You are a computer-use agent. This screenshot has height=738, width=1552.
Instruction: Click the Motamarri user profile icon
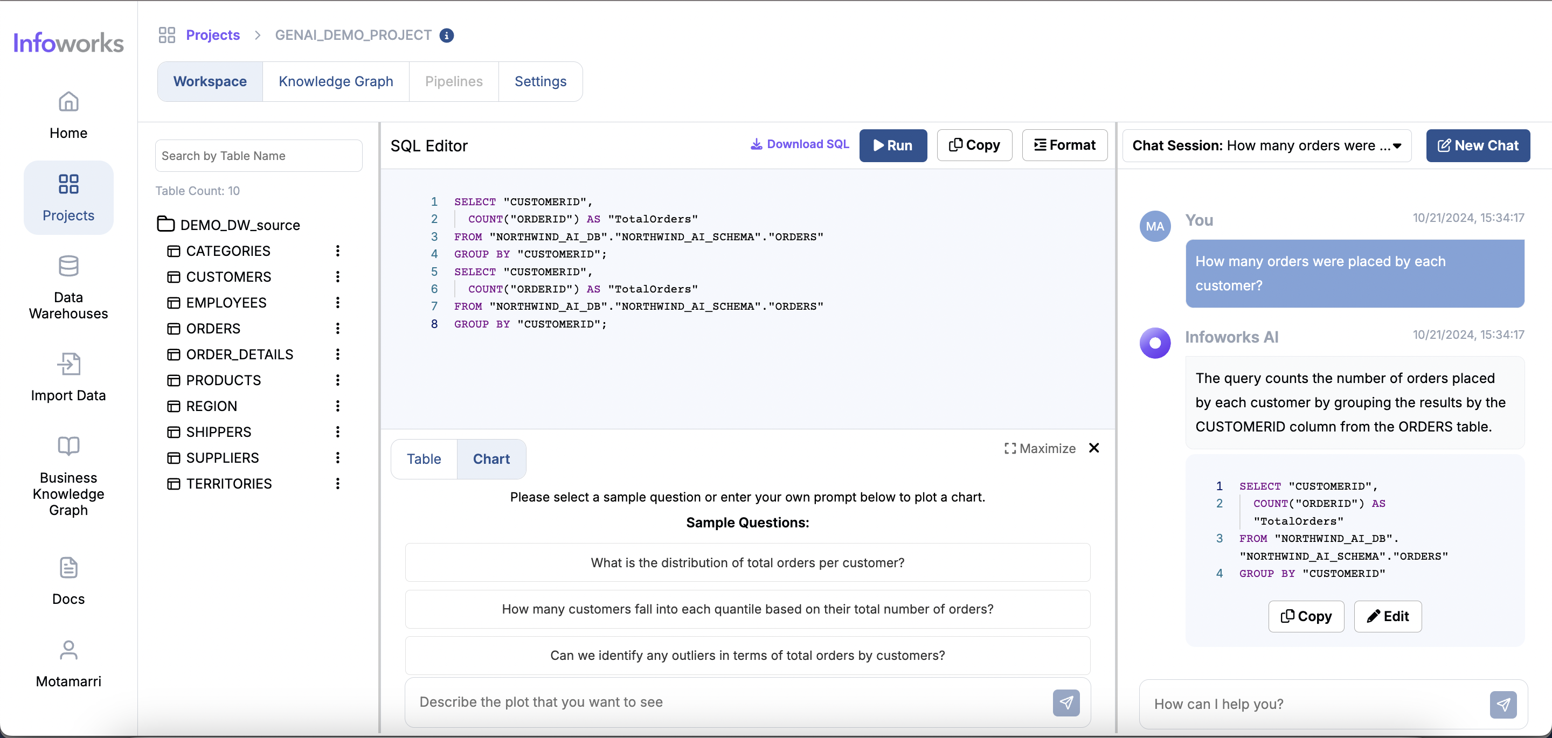coord(68,650)
